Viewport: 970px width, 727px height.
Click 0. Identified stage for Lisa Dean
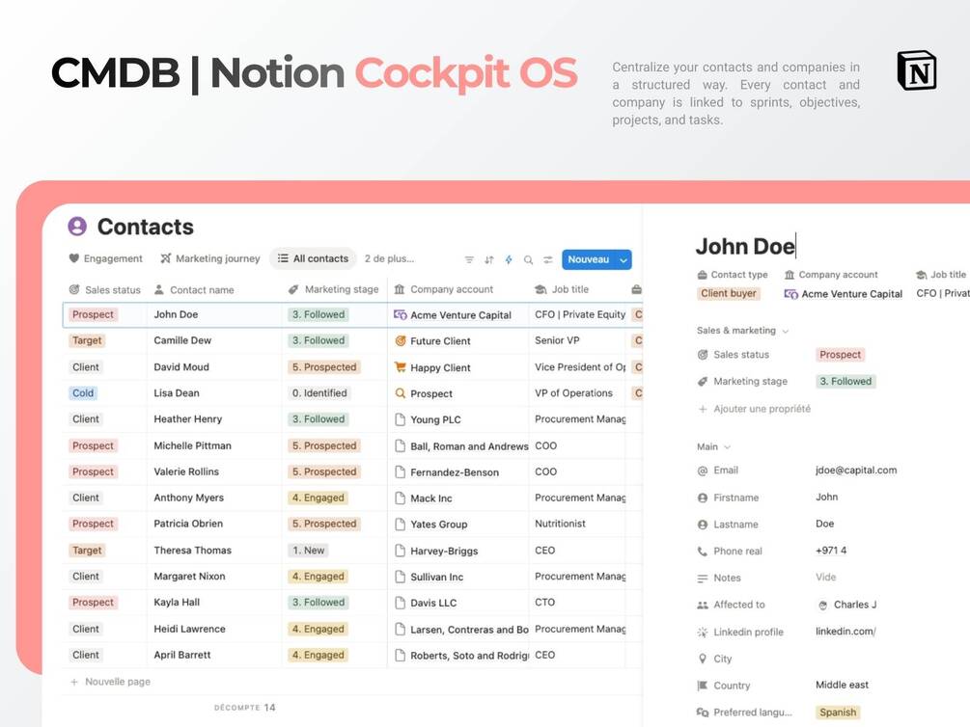click(319, 393)
